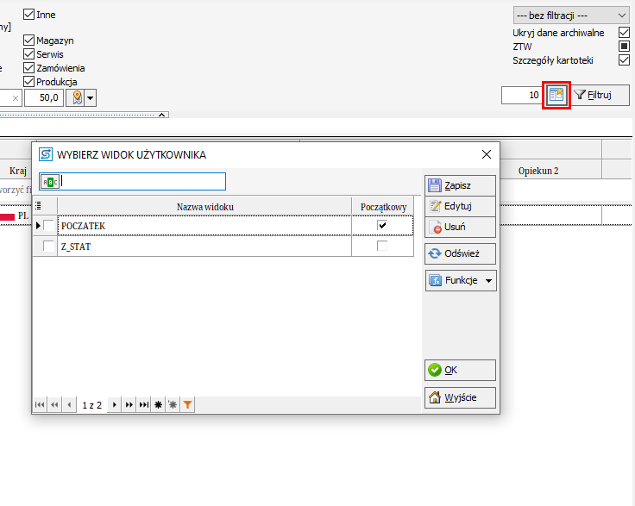Toggle Ukryj dane archiwalne checkbox
The height and width of the screenshot is (506, 635).
(x=624, y=33)
